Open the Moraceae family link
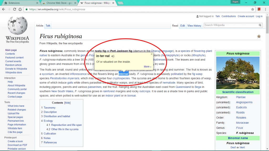Screen dimensions: 269x151 242,123
